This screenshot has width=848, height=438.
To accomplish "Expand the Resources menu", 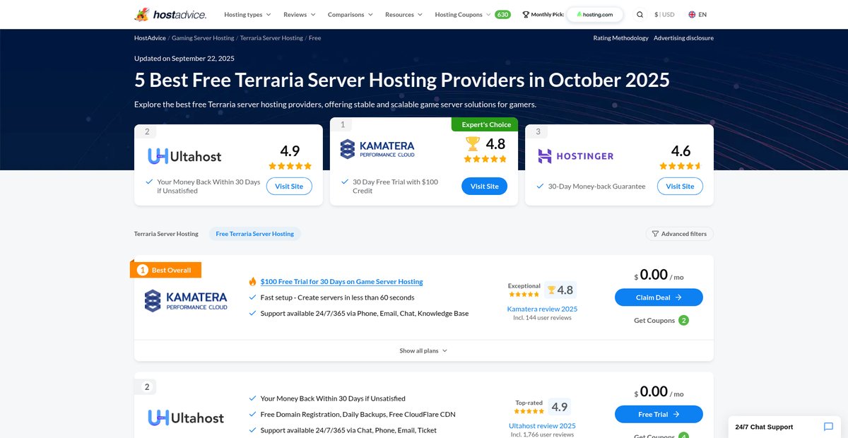I will (x=404, y=14).
